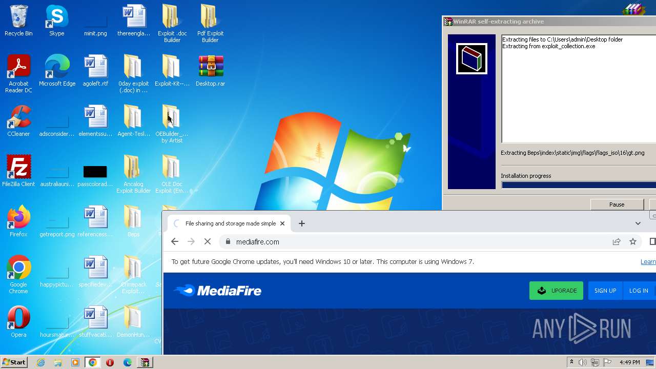Select the getreport.png file icon
656x369 pixels.
coord(57,225)
